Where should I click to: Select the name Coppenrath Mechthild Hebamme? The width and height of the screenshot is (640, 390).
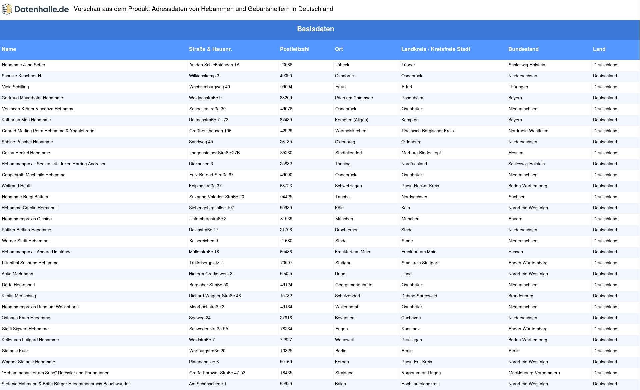pyautogui.click(x=34, y=175)
